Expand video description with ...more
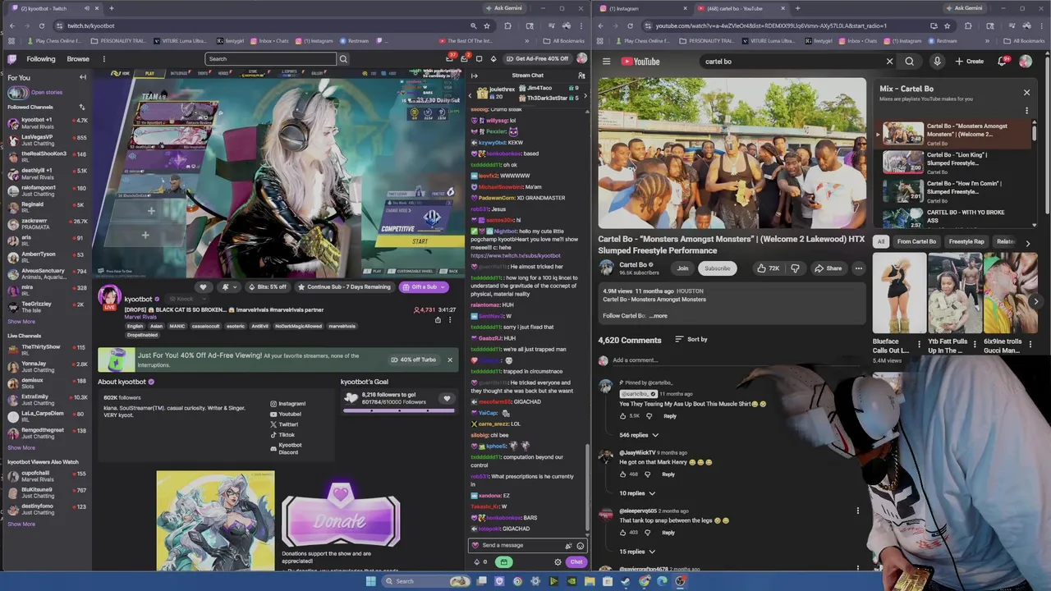Image resolution: width=1051 pixels, height=591 pixels. click(x=659, y=316)
